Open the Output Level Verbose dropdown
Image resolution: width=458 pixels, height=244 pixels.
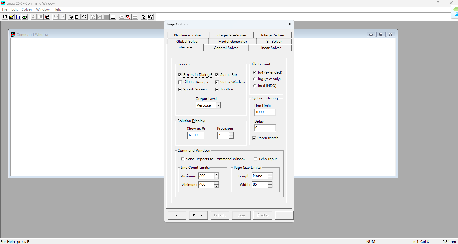[x=218, y=105]
